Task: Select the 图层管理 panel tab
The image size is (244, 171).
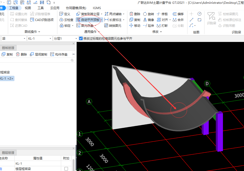Action: pos(8,153)
